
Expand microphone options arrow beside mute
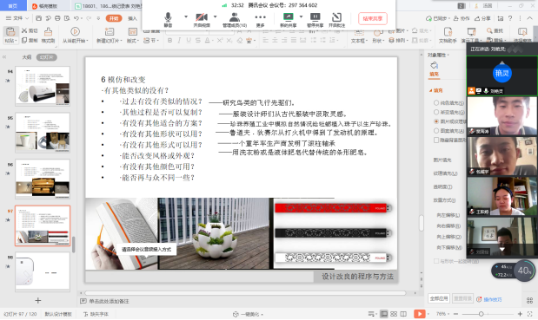pos(186,16)
